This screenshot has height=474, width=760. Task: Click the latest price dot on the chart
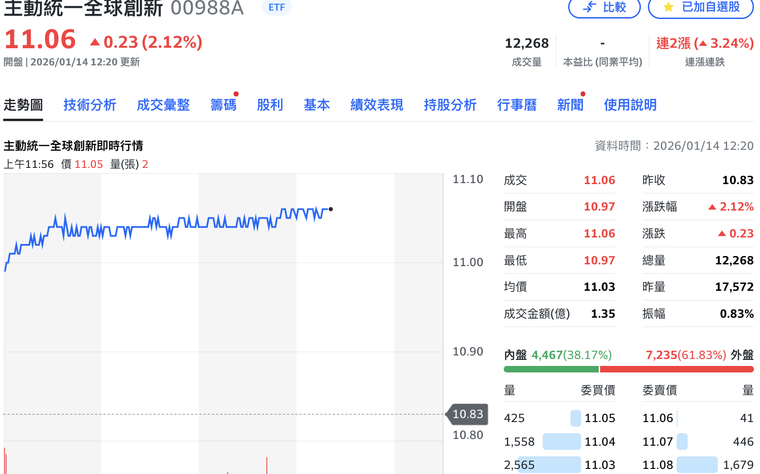tap(330, 209)
